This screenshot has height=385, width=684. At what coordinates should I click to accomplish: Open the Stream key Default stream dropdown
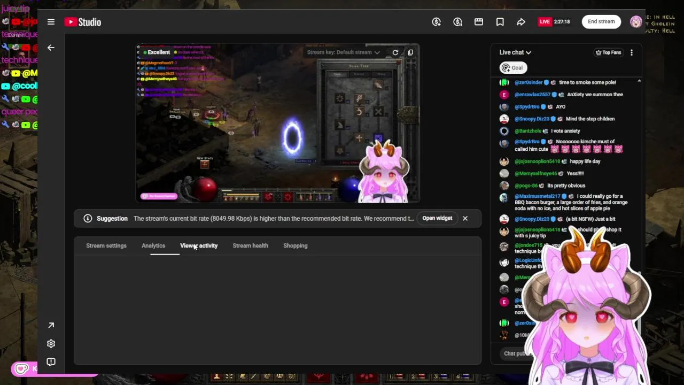click(x=343, y=52)
